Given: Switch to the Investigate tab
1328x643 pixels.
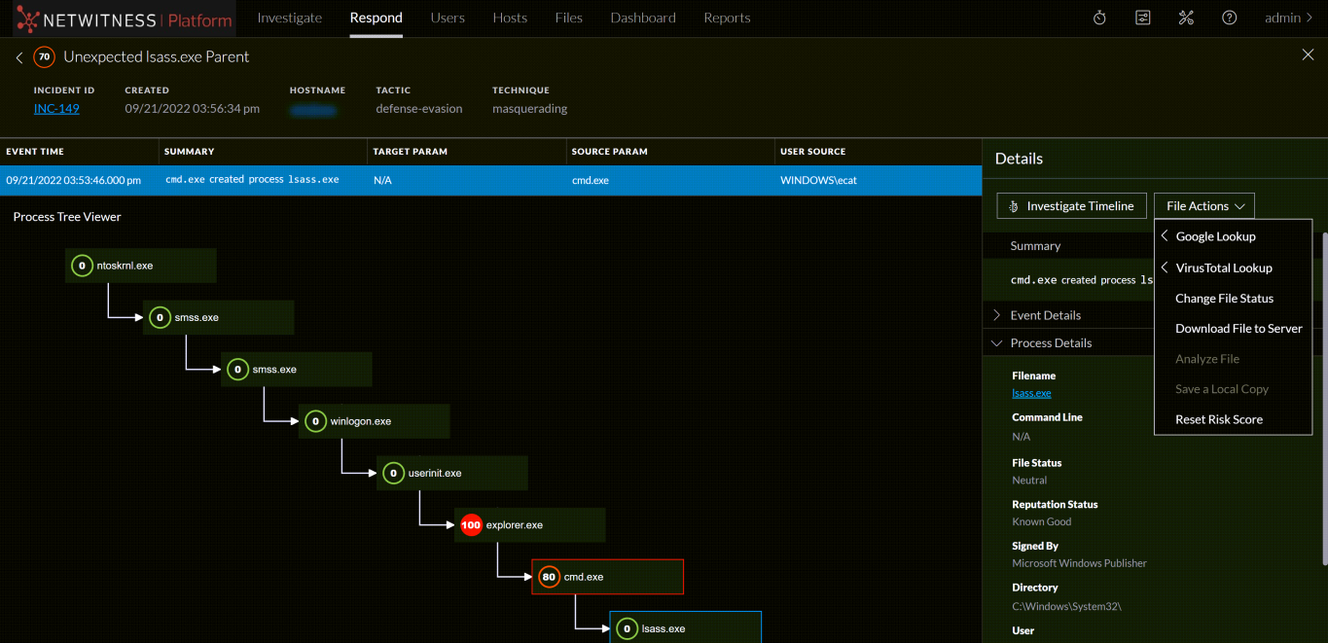Looking at the screenshot, I should (x=289, y=18).
